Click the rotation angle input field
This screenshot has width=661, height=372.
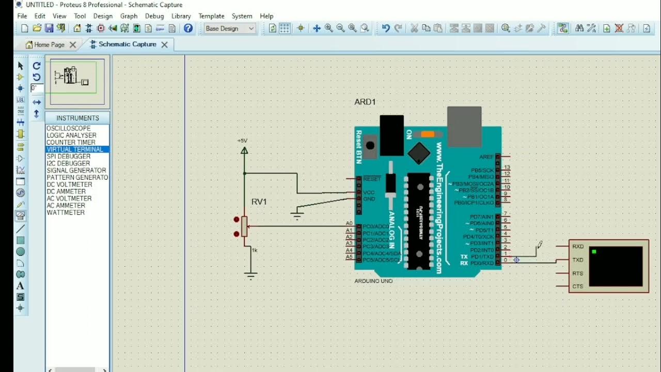tap(37, 88)
